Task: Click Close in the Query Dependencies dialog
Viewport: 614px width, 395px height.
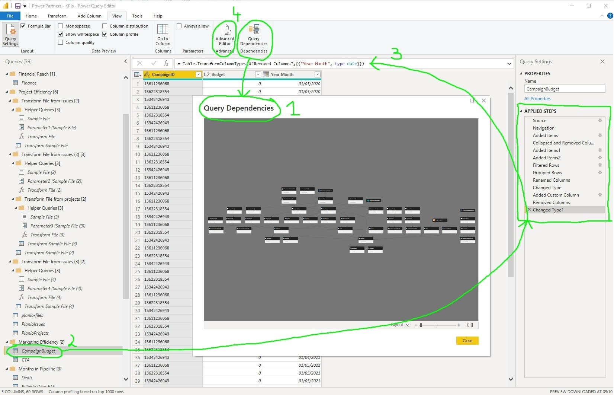Action: pyautogui.click(x=467, y=340)
